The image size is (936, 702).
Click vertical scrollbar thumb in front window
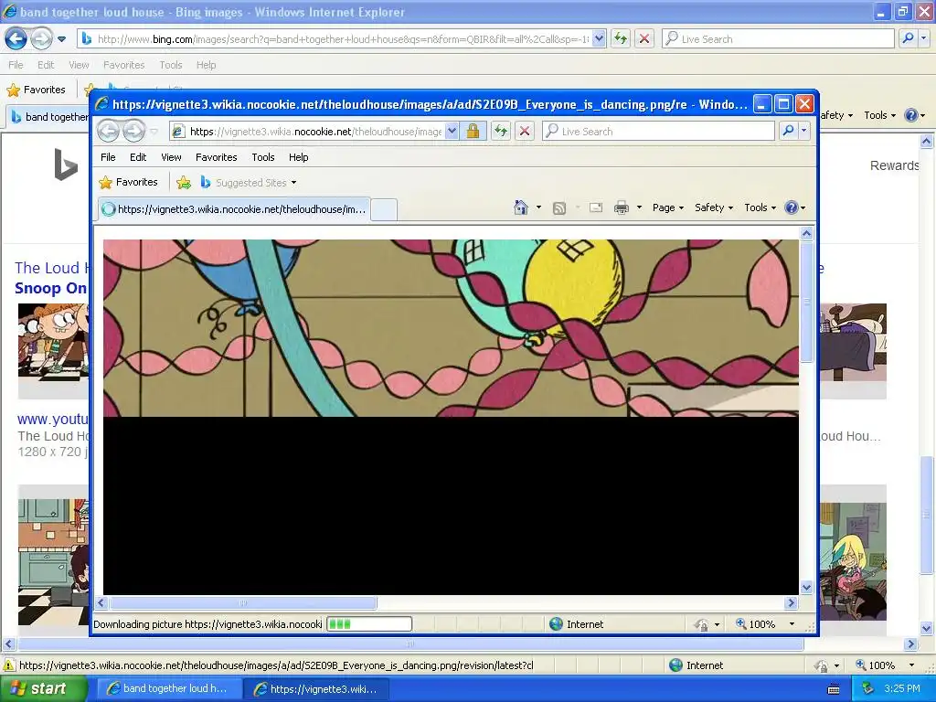click(806, 302)
